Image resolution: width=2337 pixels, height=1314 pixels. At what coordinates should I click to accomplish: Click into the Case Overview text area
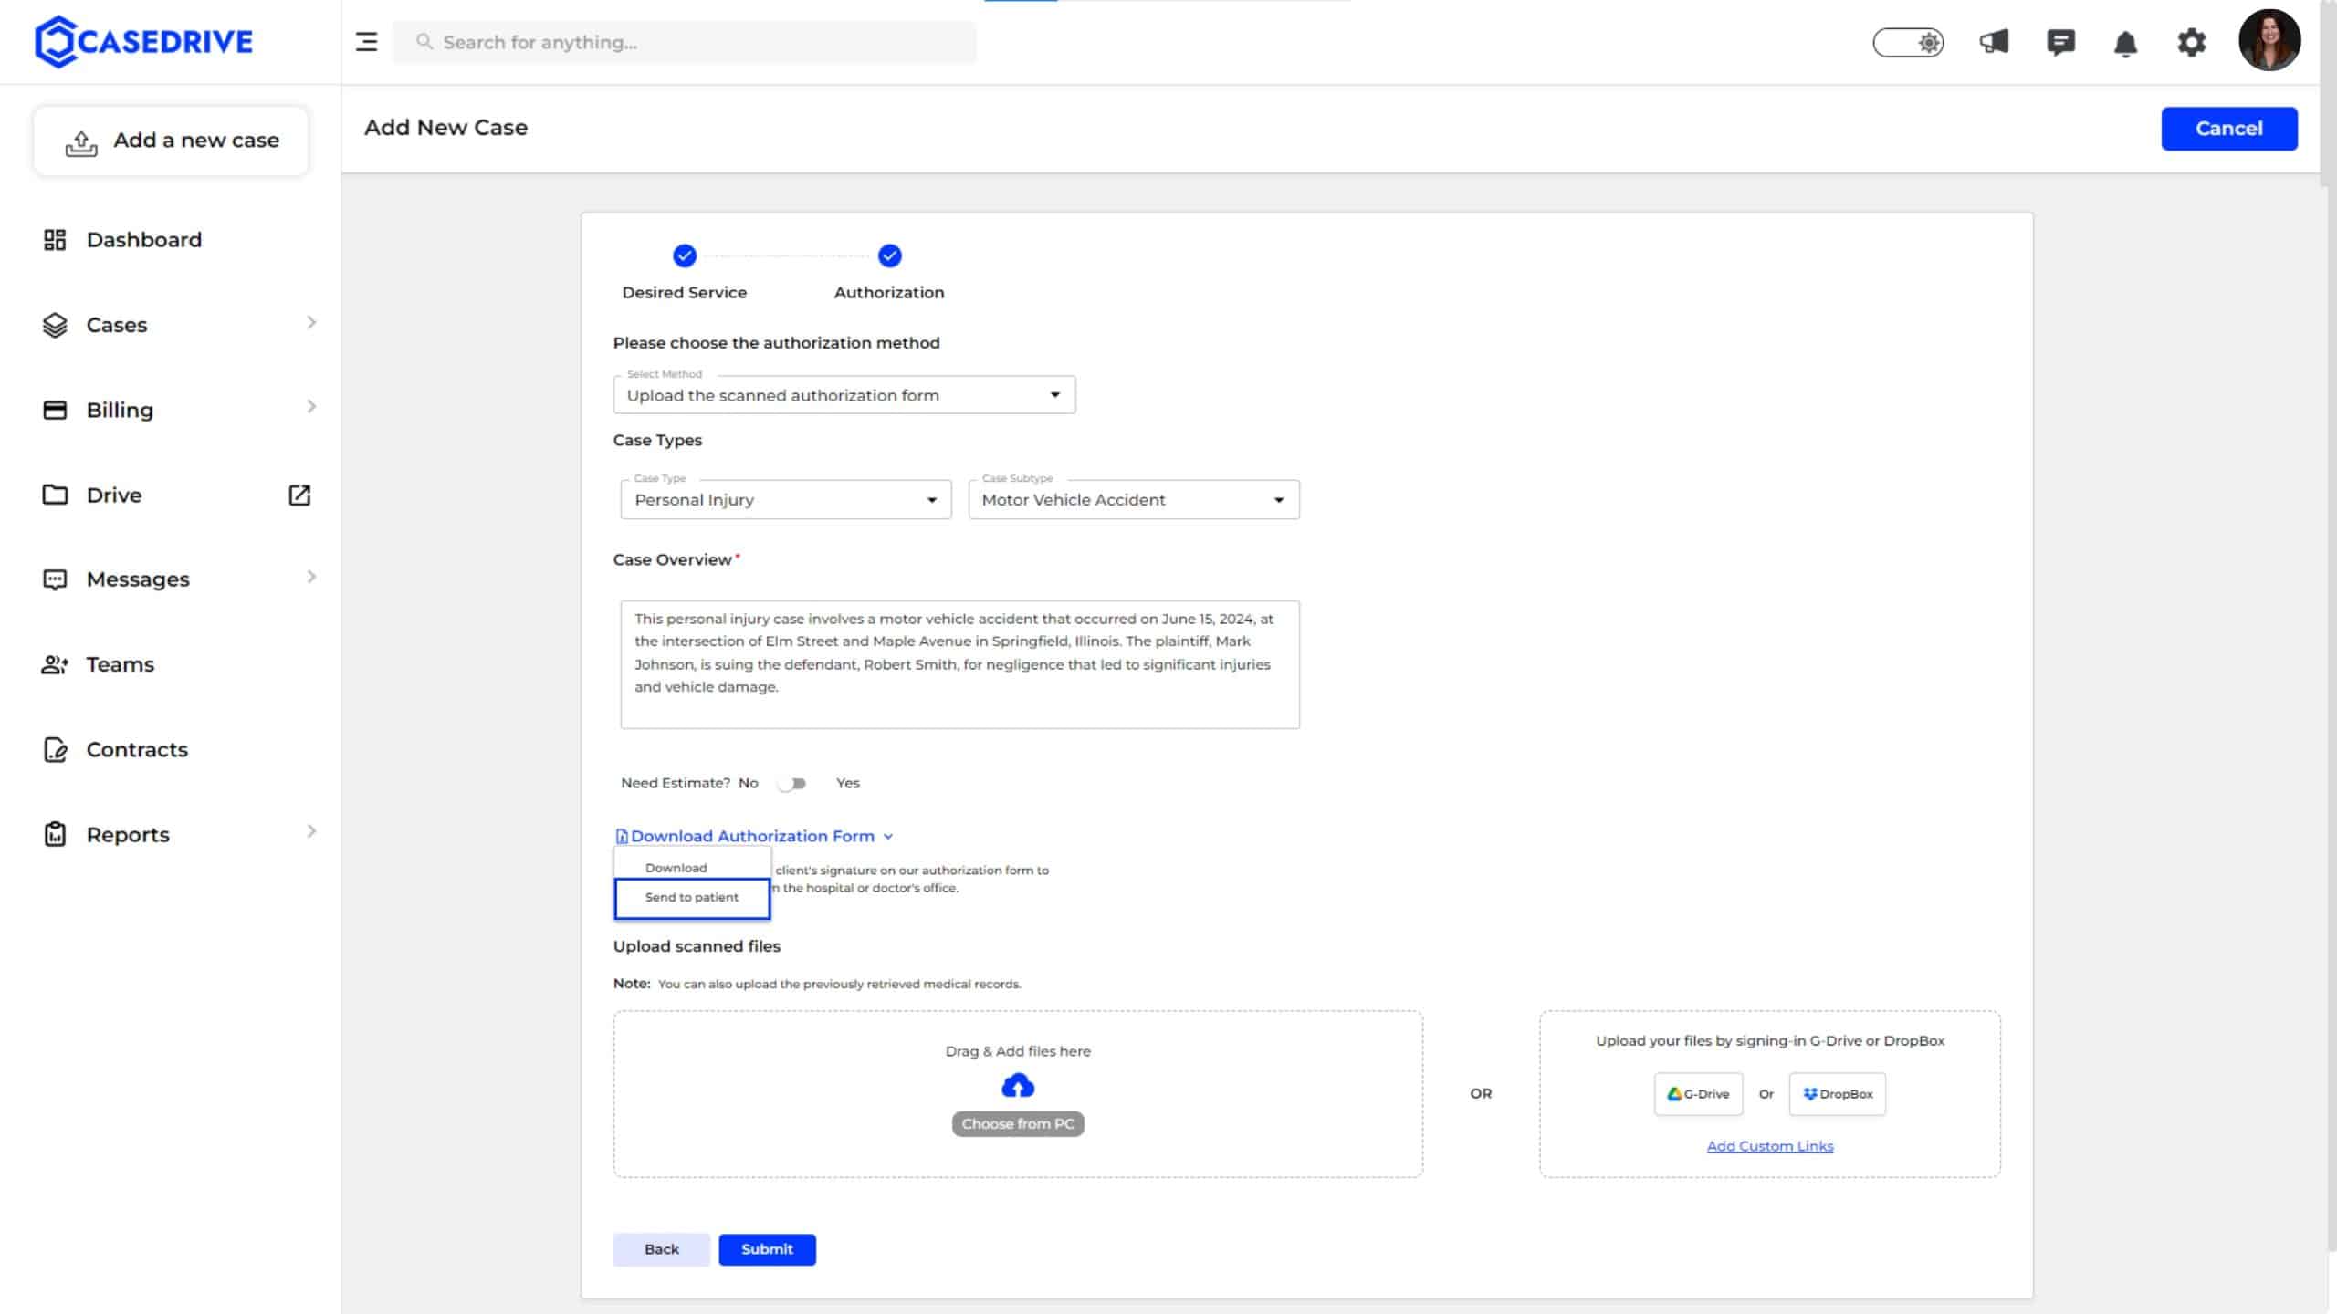click(x=960, y=664)
